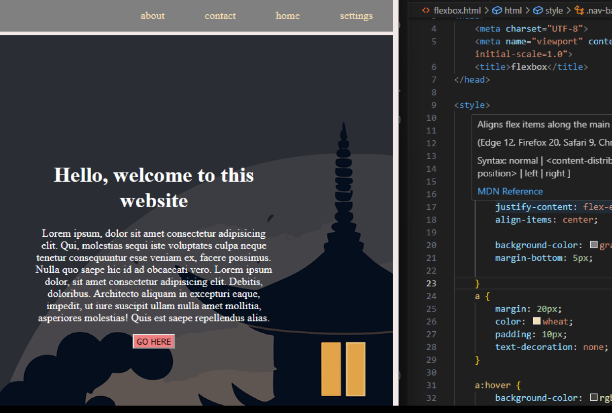
Task: Open the gray color swatch picker
Action: pos(594,245)
